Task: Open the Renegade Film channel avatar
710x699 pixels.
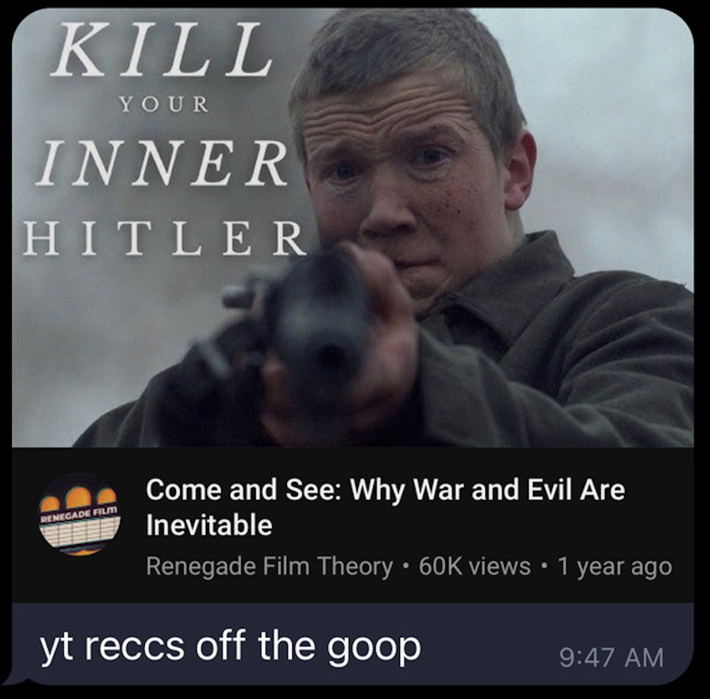Action: coord(79,514)
